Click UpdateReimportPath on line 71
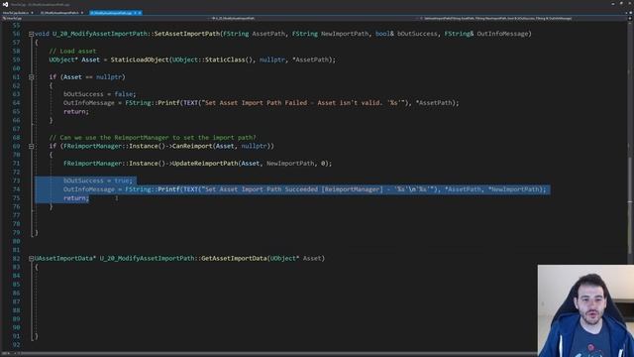The height and width of the screenshot is (357, 634). (x=205, y=164)
